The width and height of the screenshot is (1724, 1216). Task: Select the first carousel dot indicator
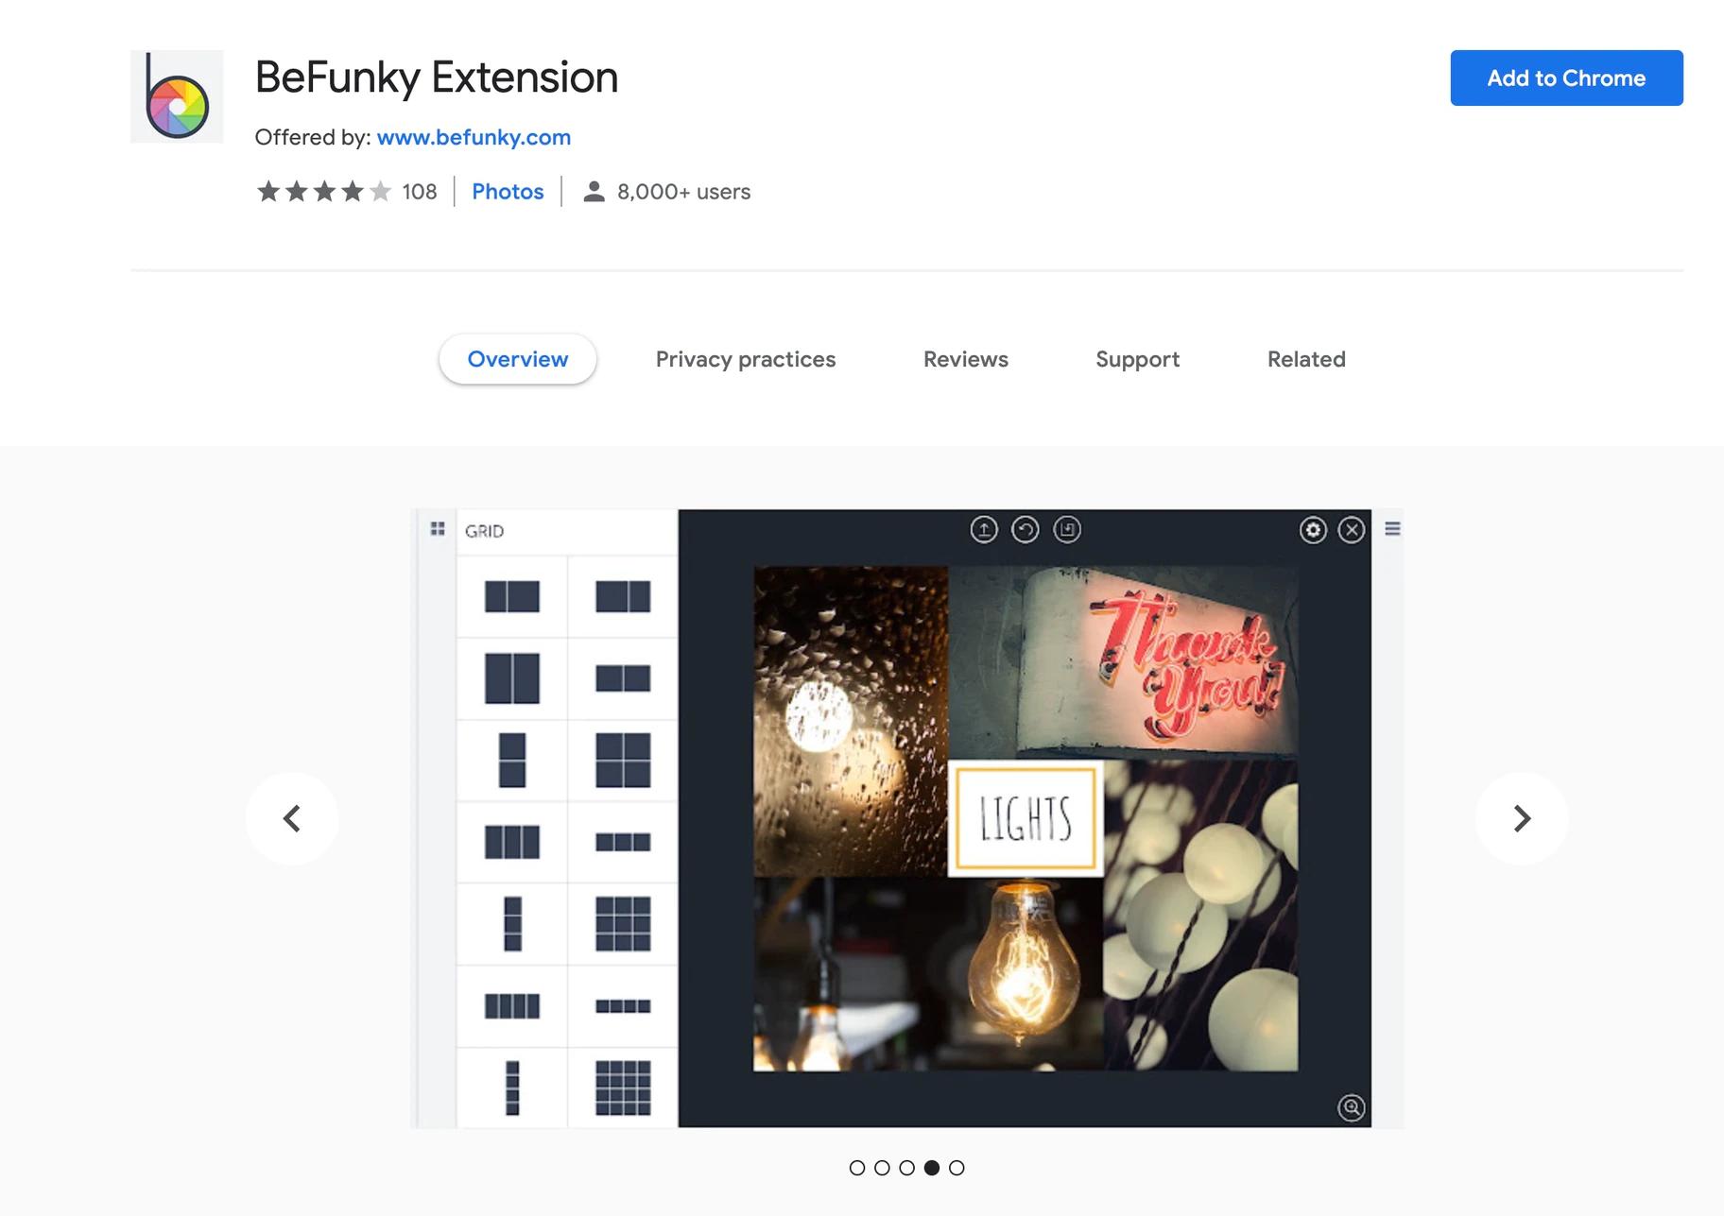click(857, 1168)
